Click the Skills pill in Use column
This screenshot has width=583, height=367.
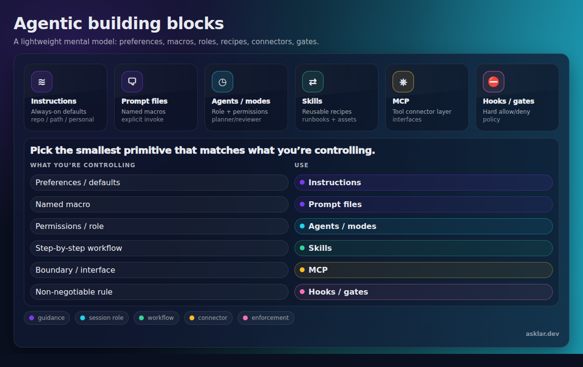coord(423,248)
